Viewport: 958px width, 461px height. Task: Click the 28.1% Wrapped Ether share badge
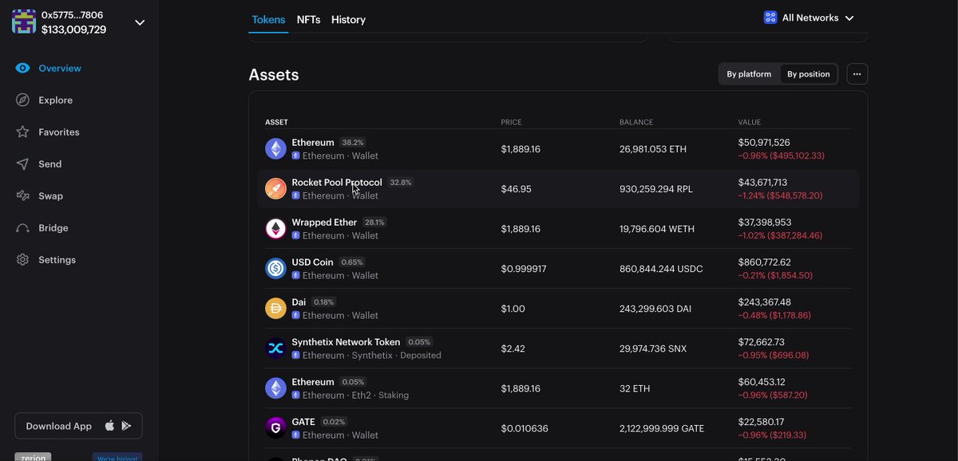[374, 223]
